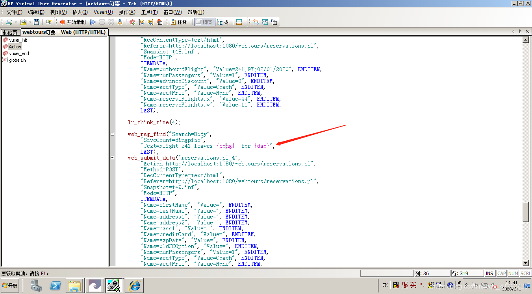Collapse the web_submit_data reservations.pl_4 block
532x294 pixels.
coord(112,158)
